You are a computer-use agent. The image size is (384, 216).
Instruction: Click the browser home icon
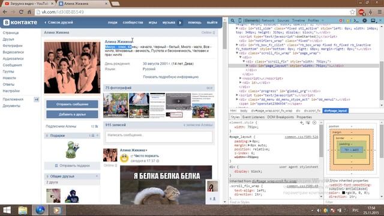click(29, 12)
